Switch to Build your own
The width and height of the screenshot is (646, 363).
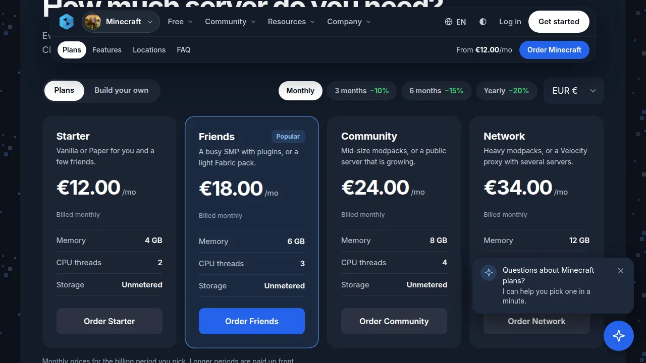coord(122,90)
